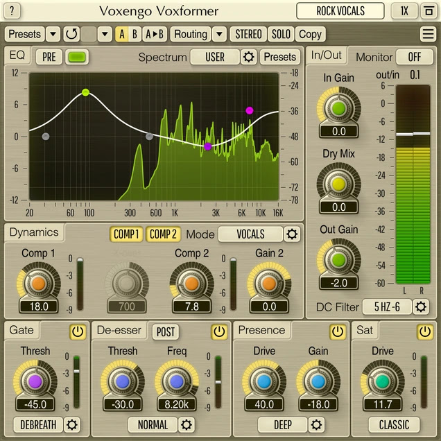Click the window size toggle icon
441x441 pixels.
point(429,11)
